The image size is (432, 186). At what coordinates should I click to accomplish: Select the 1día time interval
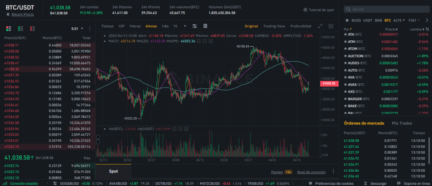[x=165, y=26]
